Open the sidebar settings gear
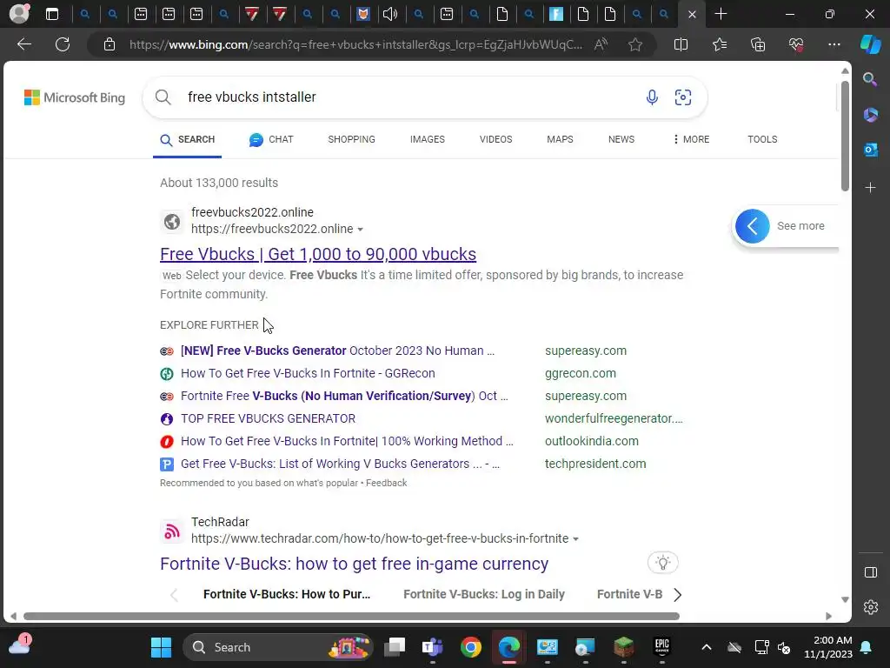 coord(871,607)
